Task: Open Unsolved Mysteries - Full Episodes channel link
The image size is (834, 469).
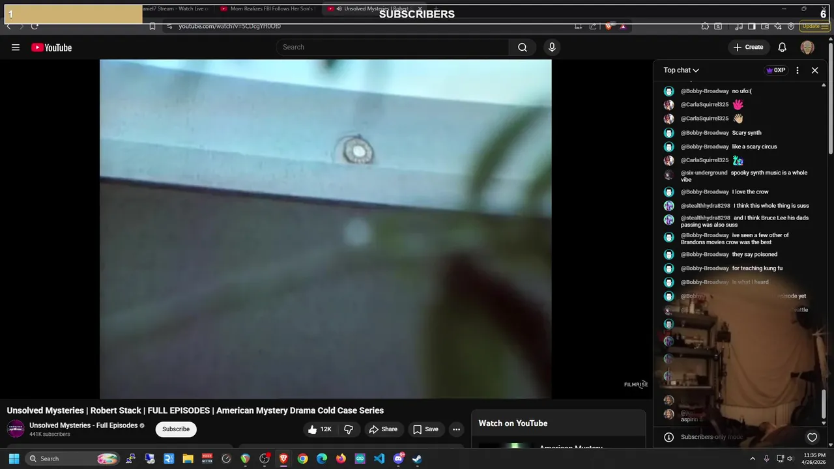Action: 83,425
